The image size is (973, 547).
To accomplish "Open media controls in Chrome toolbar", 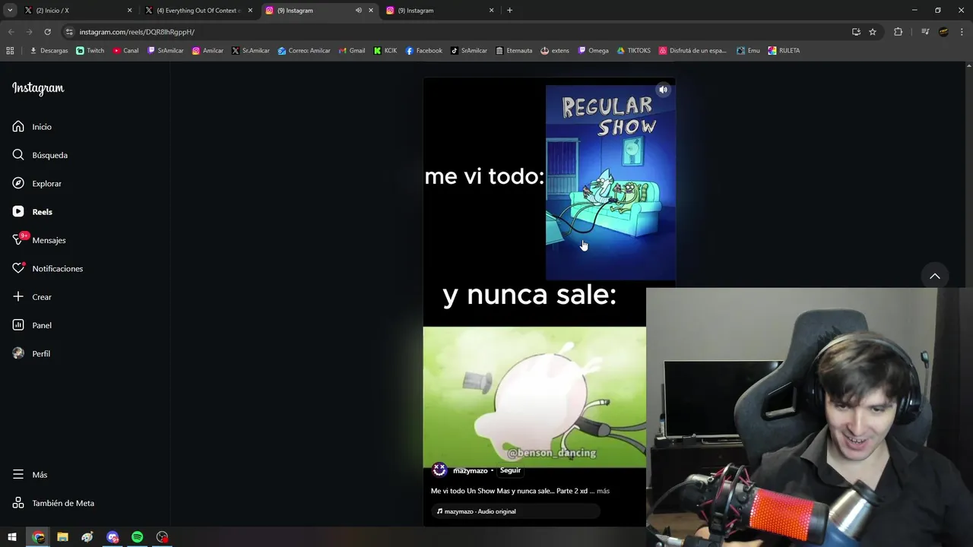I will 925,32.
